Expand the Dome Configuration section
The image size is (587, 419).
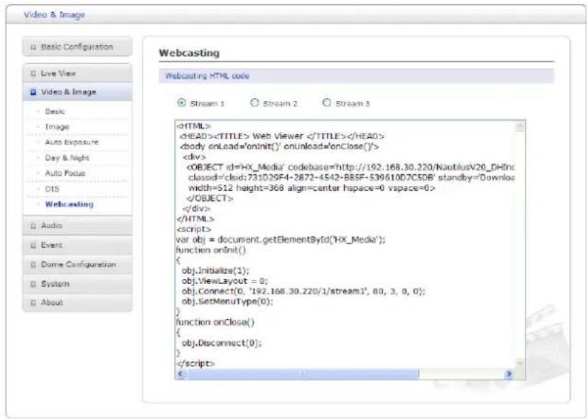pyautogui.click(x=77, y=264)
